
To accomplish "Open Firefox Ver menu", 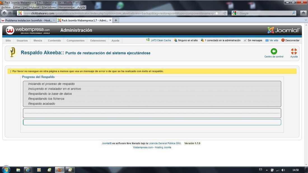I will 25,7.
